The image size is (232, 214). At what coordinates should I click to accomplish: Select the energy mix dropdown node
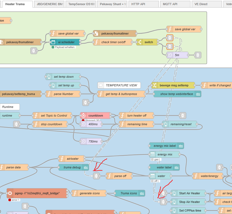tap(164, 154)
